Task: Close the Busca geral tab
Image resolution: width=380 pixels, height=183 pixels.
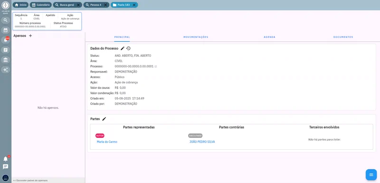Action: (78, 5)
